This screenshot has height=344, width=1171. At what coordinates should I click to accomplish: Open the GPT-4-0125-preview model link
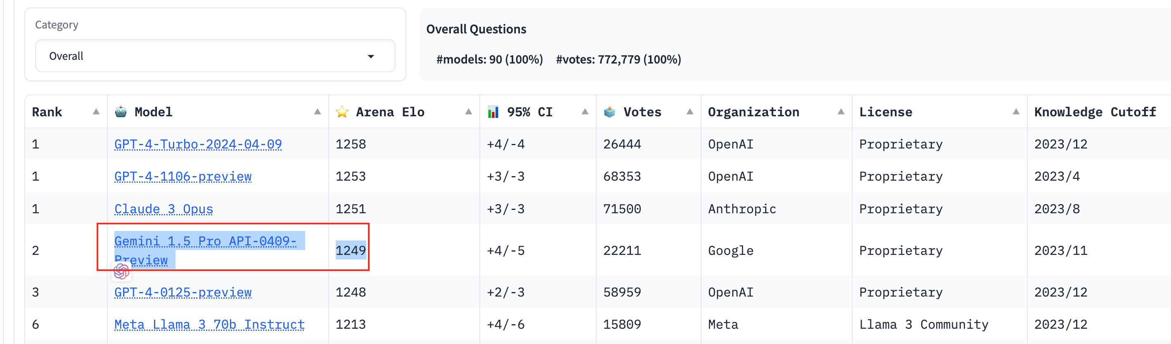pyautogui.click(x=183, y=292)
